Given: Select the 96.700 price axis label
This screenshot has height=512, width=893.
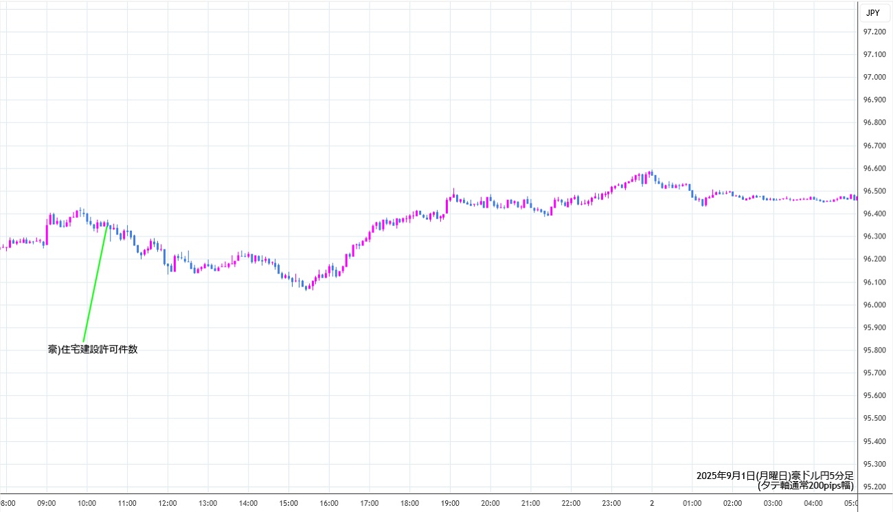Looking at the screenshot, I should tap(874, 146).
